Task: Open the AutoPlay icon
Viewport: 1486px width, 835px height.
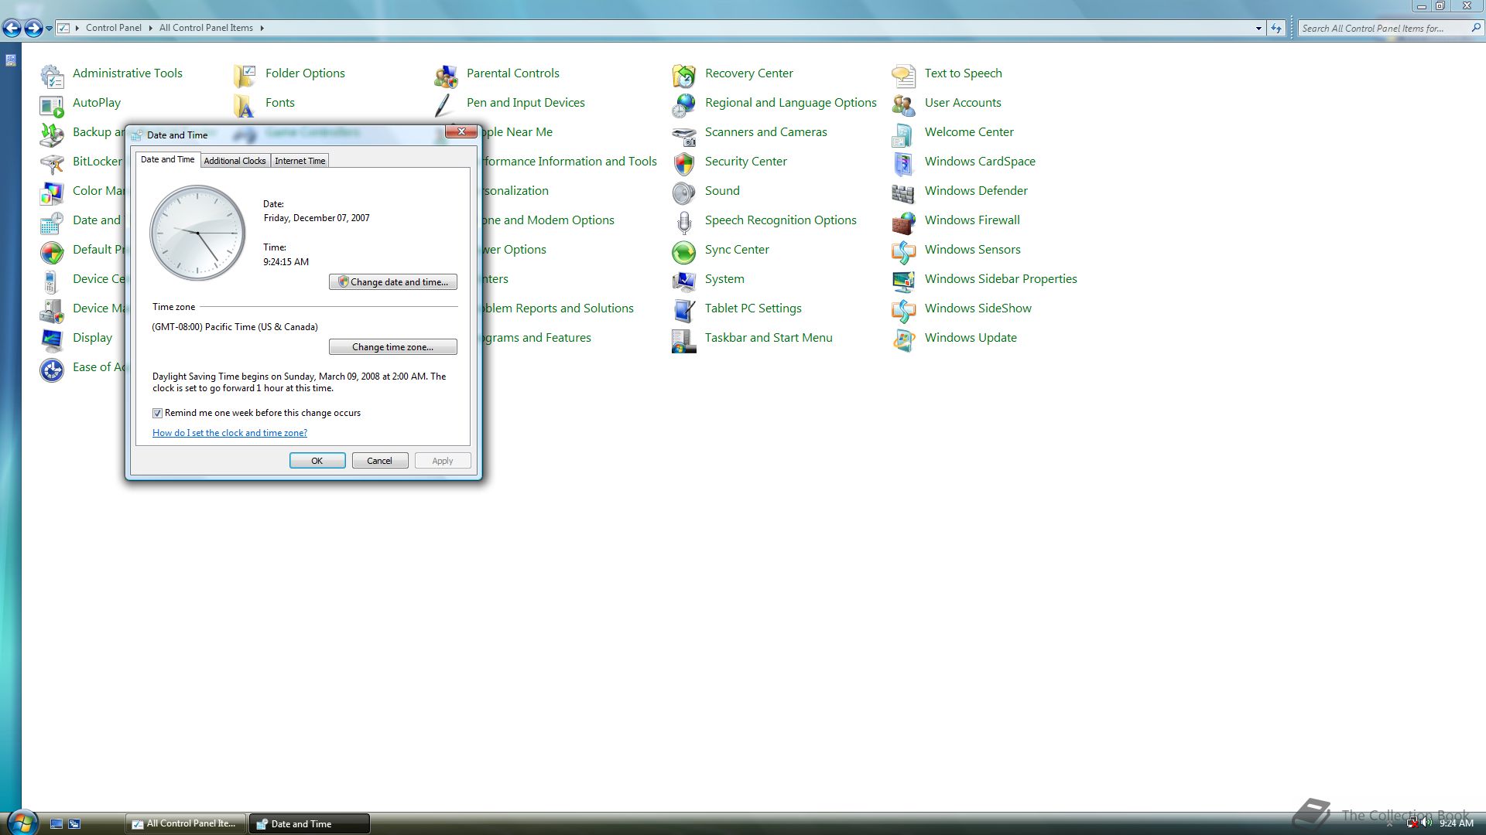Action: tap(52, 105)
